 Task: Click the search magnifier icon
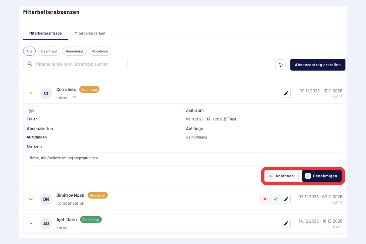[x=30, y=64]
